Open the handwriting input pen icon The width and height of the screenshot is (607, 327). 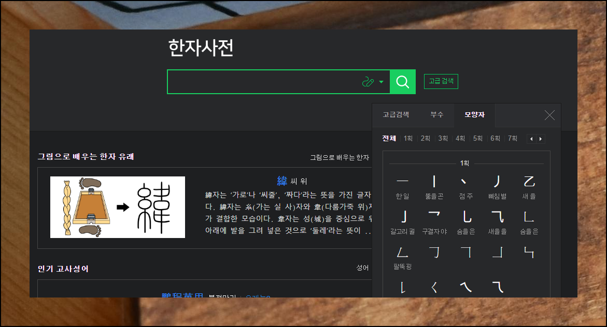pyautogui.click(x=368, y=82)
